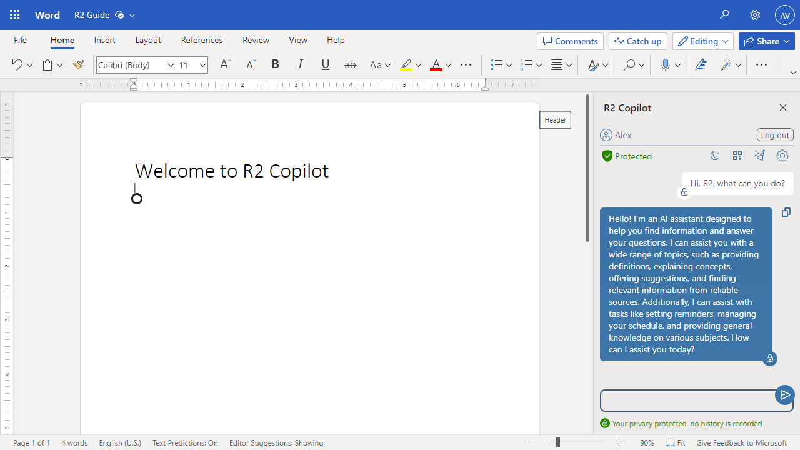The height and width of the screenshot is (450, 800).
Task: Click the Undo arrow icon
Action: click(17, 65)
